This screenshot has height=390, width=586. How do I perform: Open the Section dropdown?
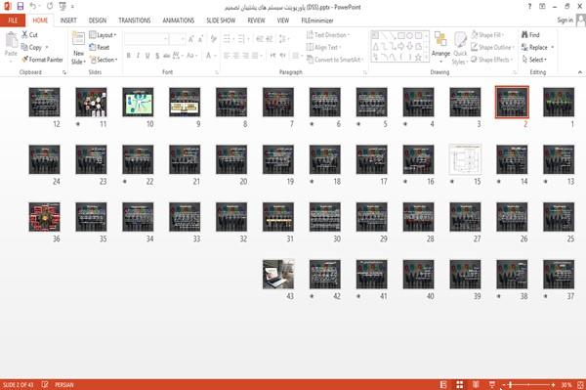tap(104, 60)
